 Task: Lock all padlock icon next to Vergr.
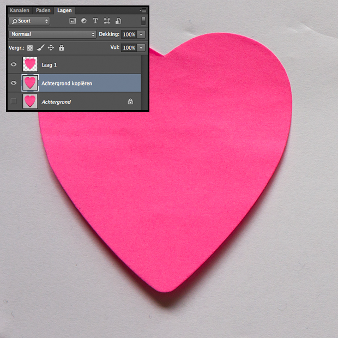coord(62,47)
